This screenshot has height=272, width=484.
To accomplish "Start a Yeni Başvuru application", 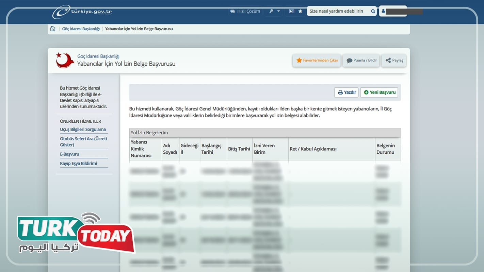I will click(x=379, y=92).
